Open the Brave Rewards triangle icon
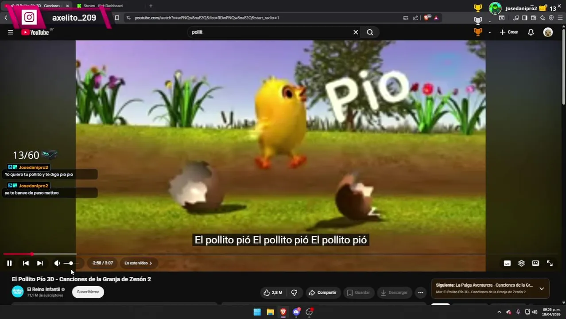 click(x=436, y=18)
